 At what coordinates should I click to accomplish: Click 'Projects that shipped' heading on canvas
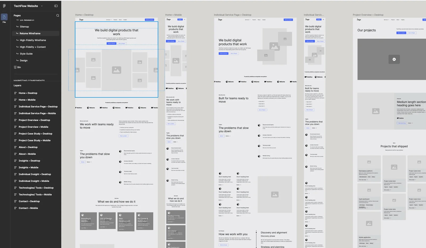pos(394,147)
